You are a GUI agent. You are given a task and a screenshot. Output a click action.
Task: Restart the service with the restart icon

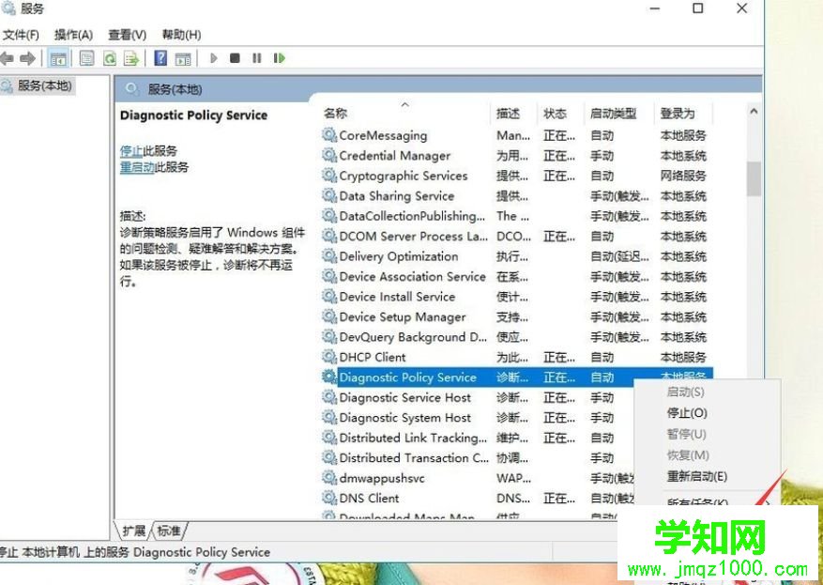278,57
